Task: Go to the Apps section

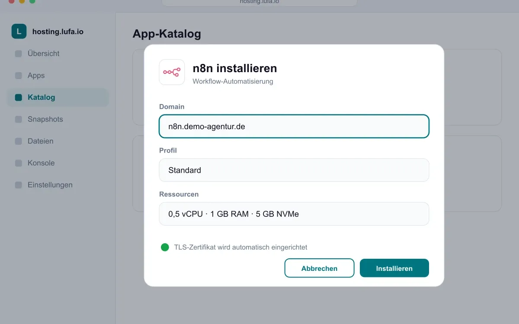Action: (58, 76)
